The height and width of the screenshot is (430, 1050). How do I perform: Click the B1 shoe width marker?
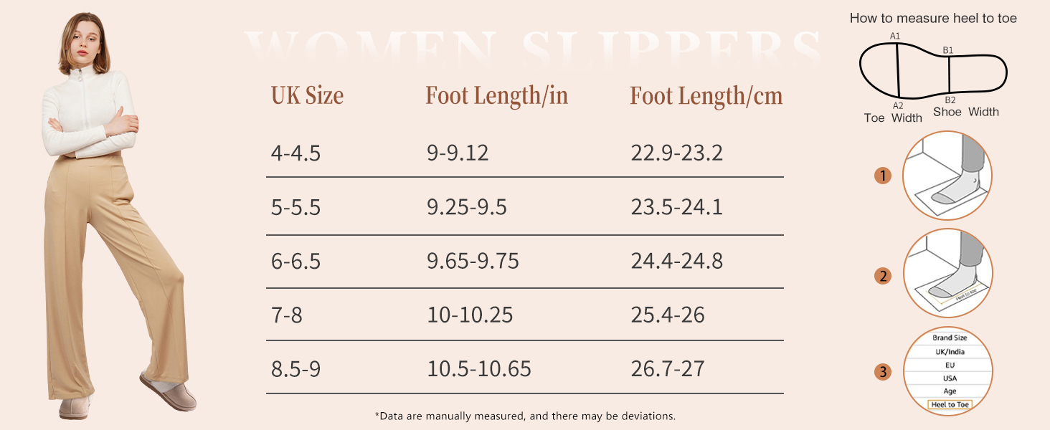(947, 50)
